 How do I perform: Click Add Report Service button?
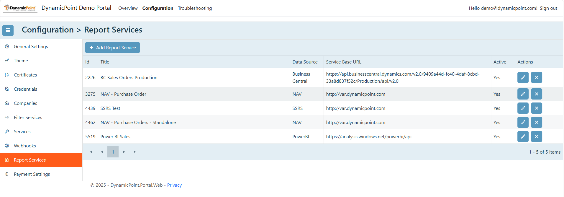click(112, 48)
